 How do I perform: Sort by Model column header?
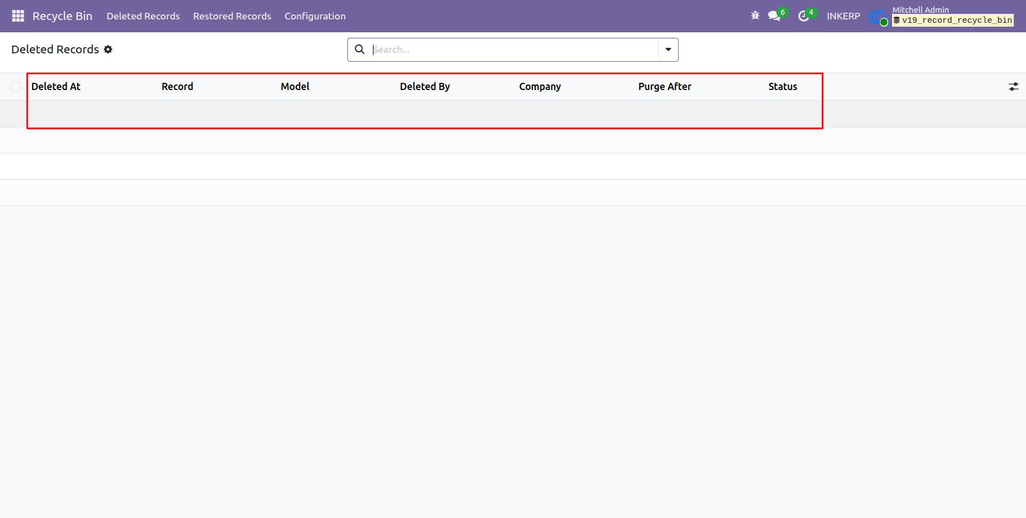(295, 87)
